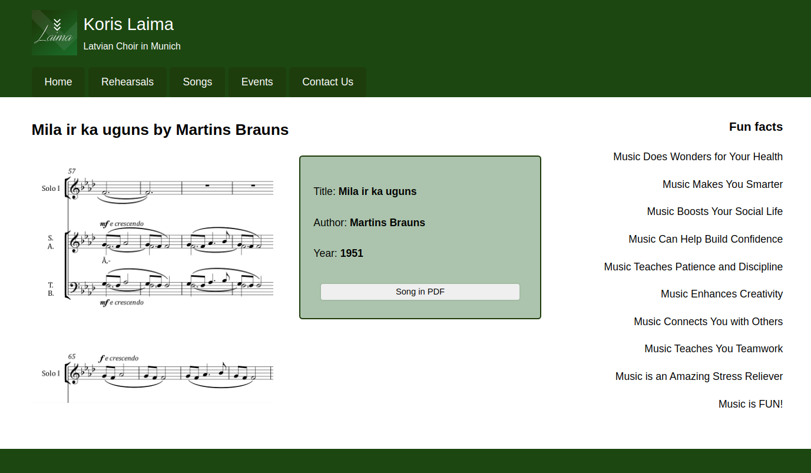Open Music Boosts Your Social Life
The width and height of the screenshot is (811, 473).
[x=714, y=211]
